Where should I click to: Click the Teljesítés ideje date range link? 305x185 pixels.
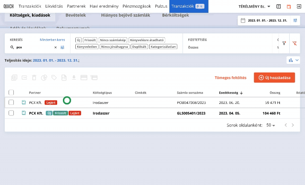pos(56,60)
